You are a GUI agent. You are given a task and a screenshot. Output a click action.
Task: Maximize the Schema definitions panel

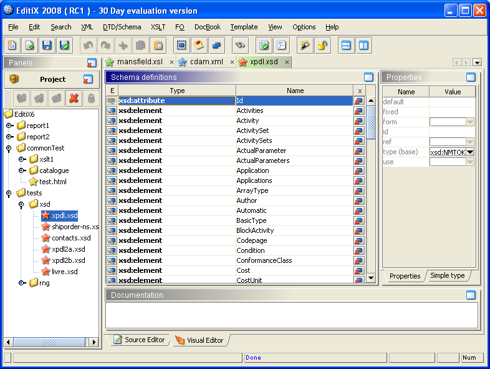(x=369, y=77)
